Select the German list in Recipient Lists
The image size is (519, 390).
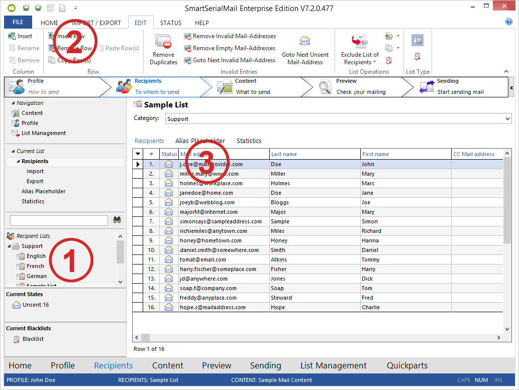pos(36,276)
